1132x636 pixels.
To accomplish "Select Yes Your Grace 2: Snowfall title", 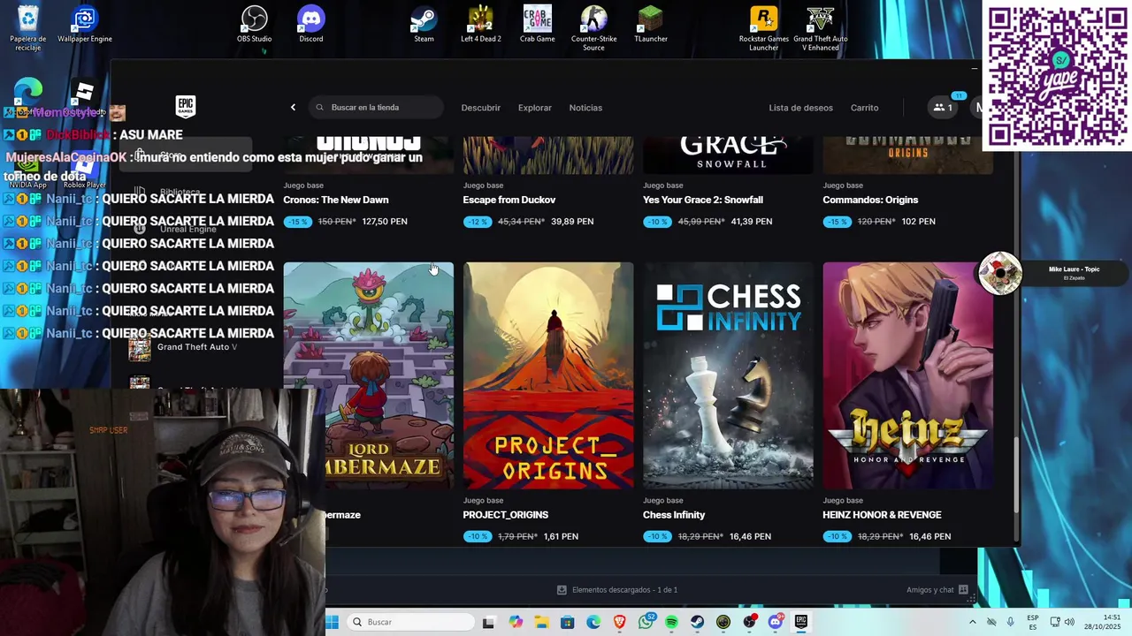I will pyautogui.click(x=703, y=200).
